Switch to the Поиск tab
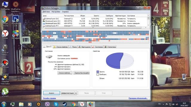The height and width of the screenshot is (107, 191). (73, 47)
